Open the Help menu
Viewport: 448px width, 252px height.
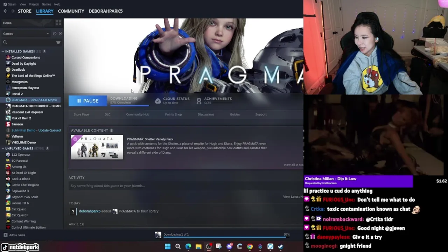point(57,4)
